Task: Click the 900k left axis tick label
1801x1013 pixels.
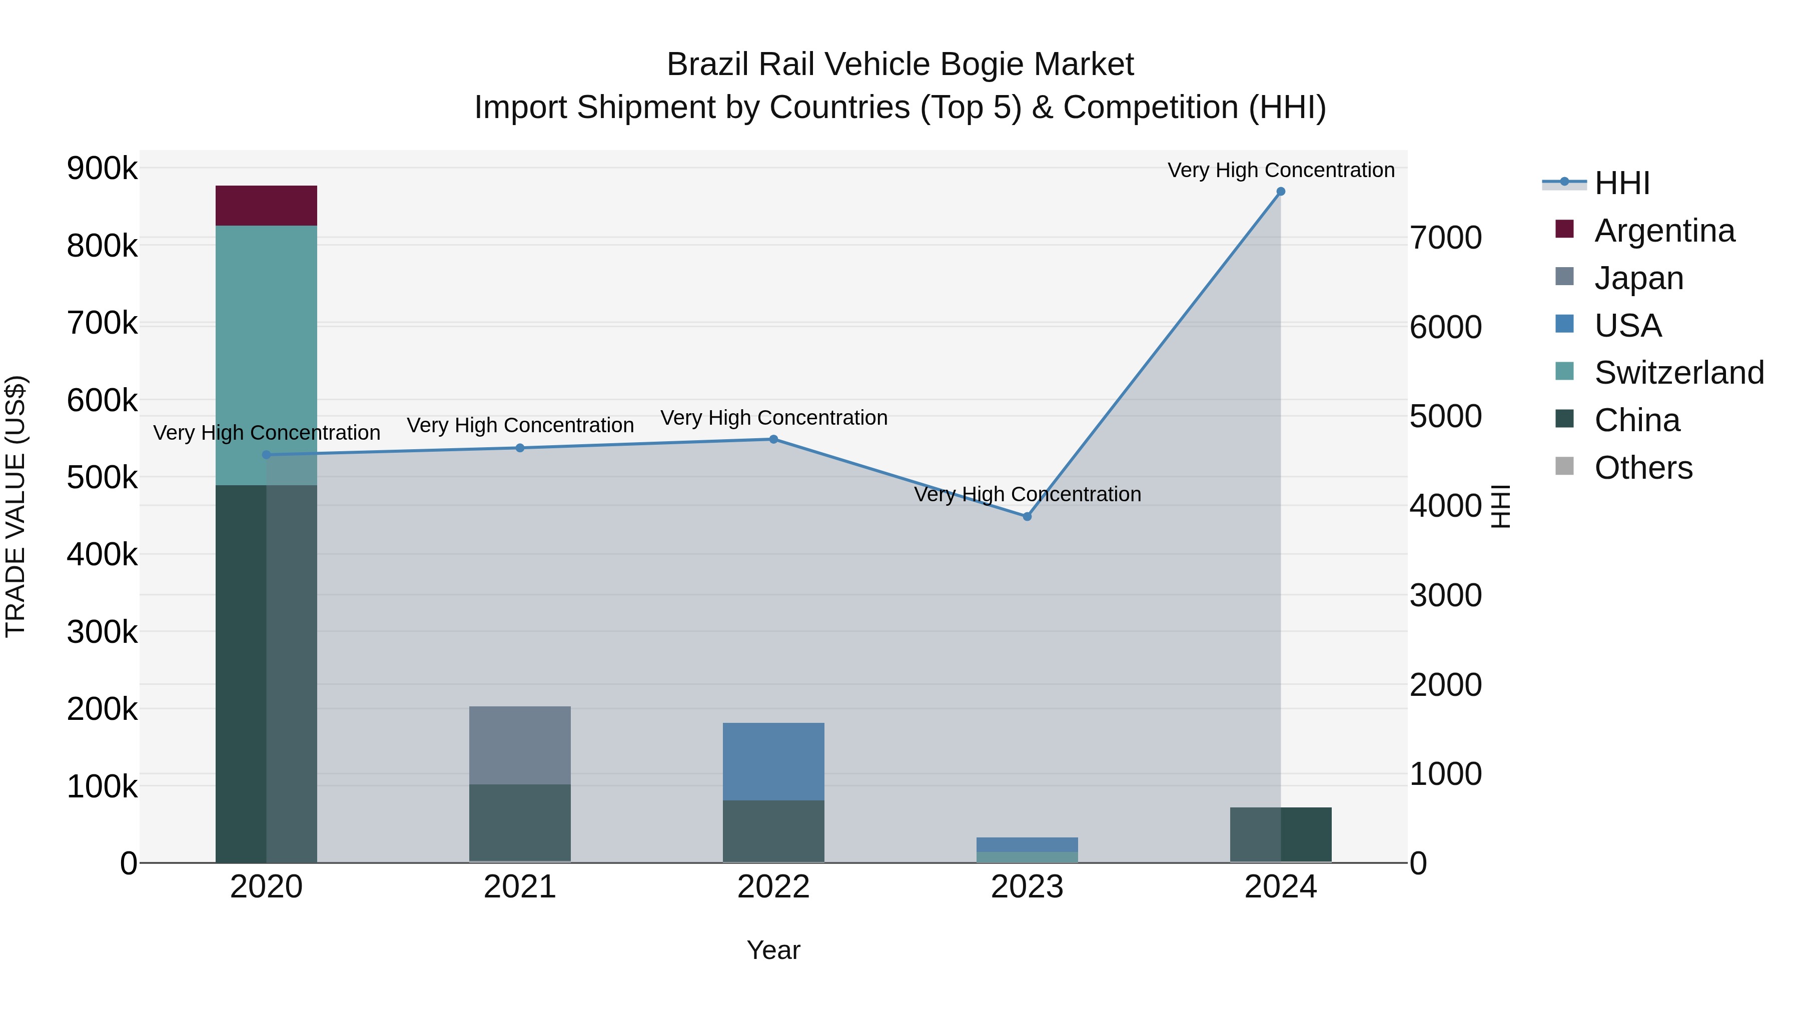Action: (x=102, y=169)
